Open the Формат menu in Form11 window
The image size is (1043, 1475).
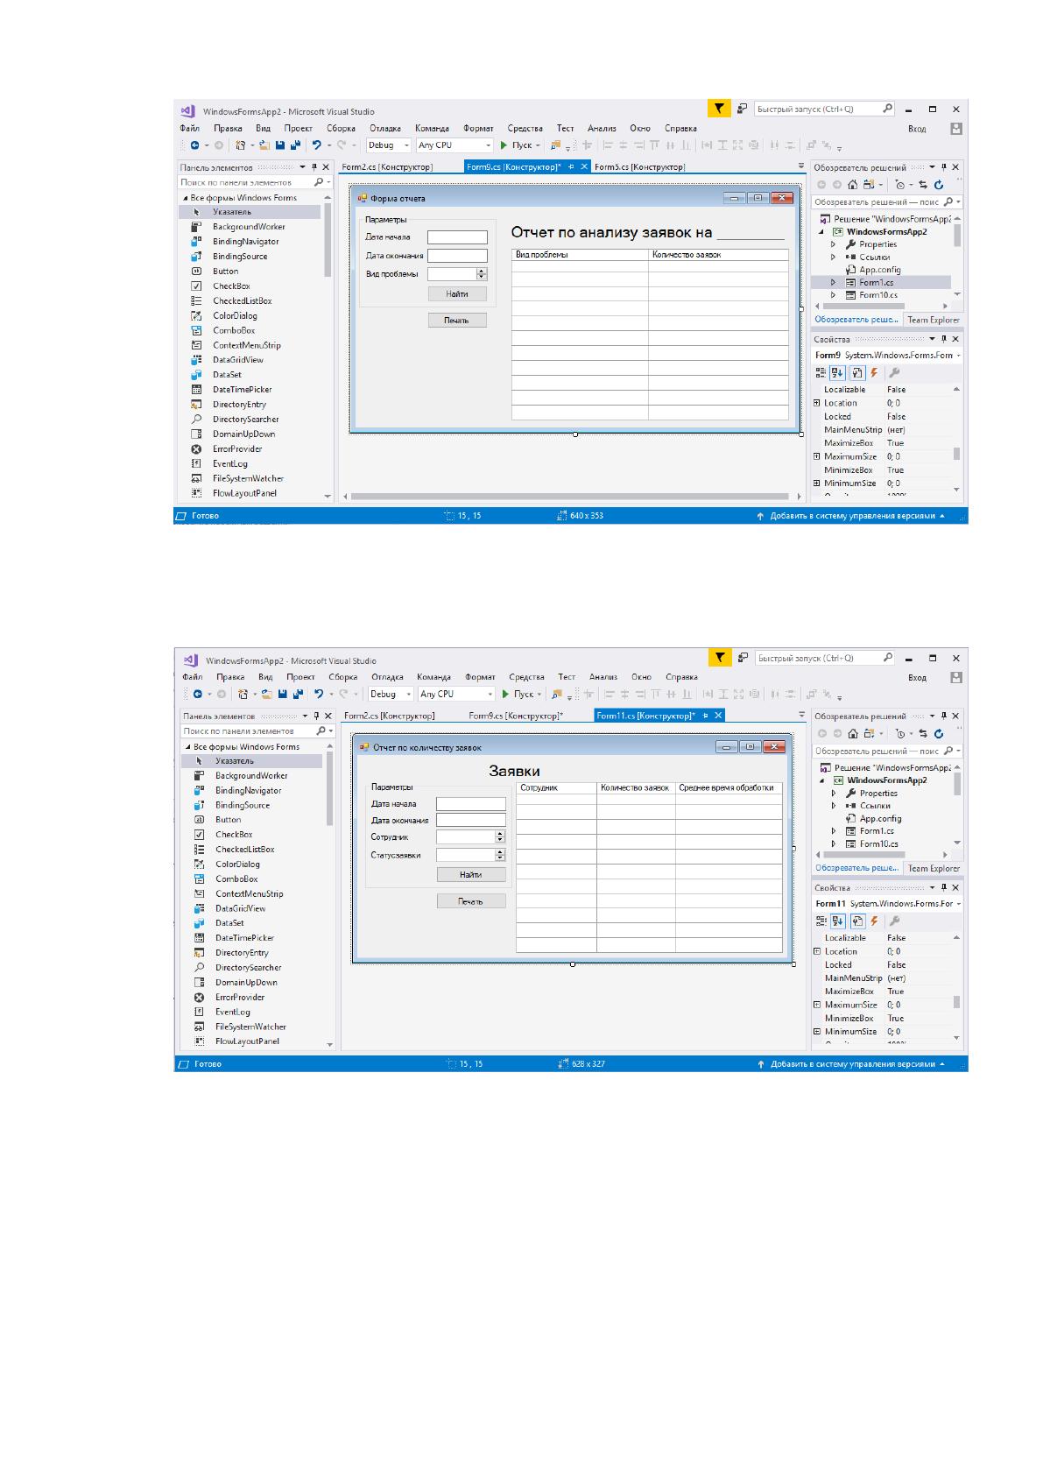[x=480, y=677]
